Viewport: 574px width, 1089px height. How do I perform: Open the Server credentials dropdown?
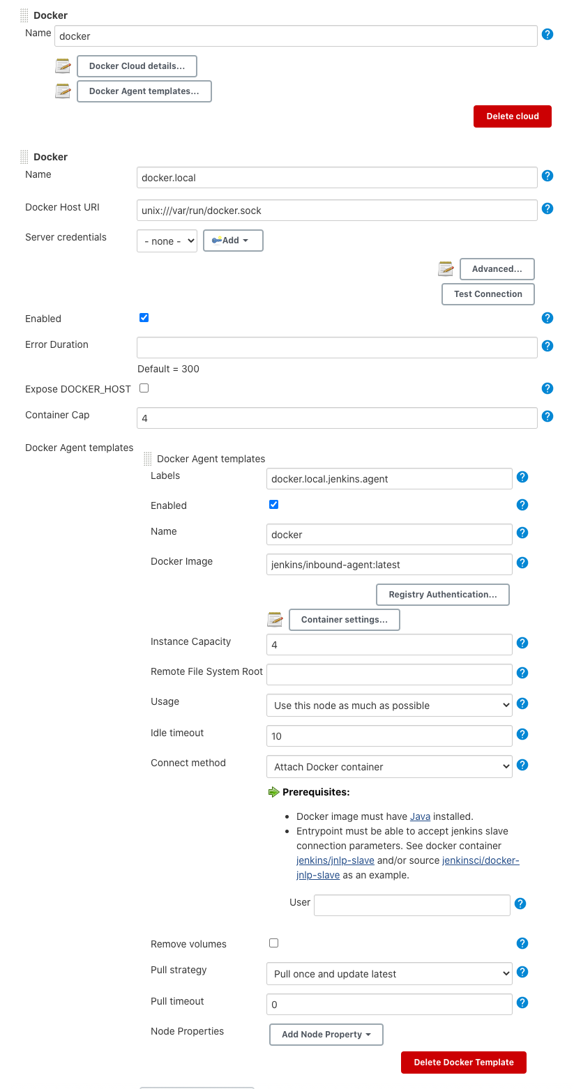coord(167,241)
